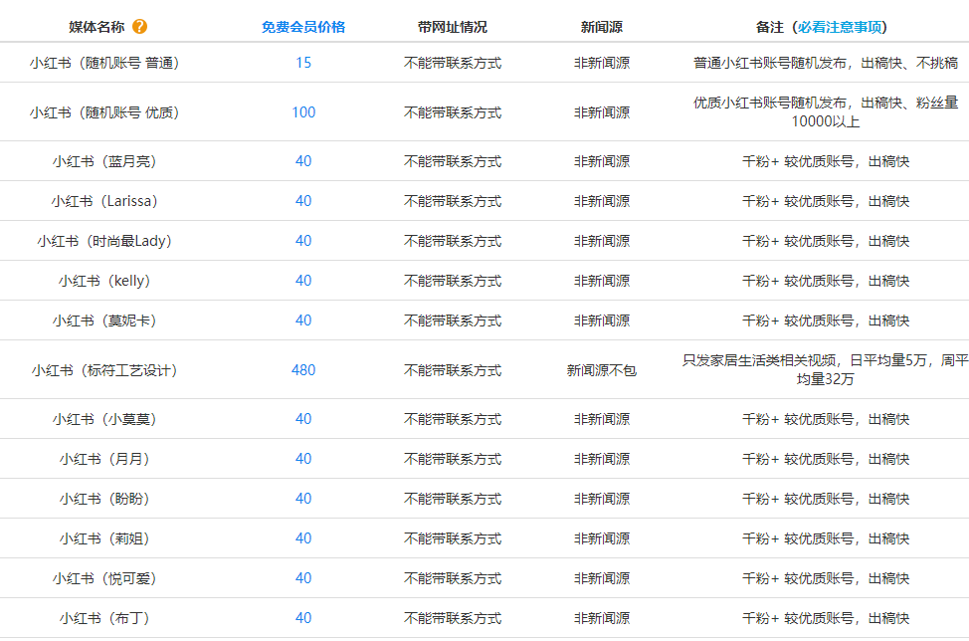Image resolution: width=969 pixels, height=641 pixels.
Task: Click the 小红书（莫妮卡）media name
Action: pos(104,320)
